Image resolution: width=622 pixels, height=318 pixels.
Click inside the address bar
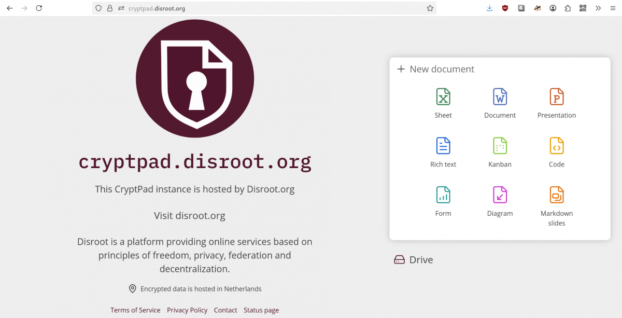point(259,8)
